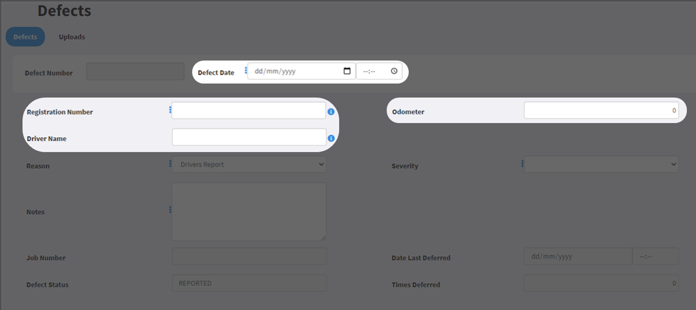696x310 pixels.
Task: Click the Job Number field
Action: [x=249, y=256]
